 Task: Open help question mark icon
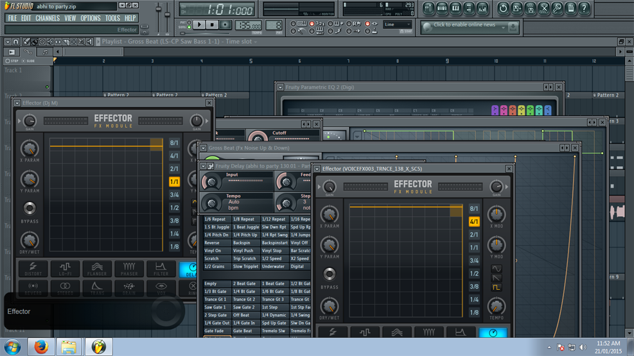[x=584, y=8]
